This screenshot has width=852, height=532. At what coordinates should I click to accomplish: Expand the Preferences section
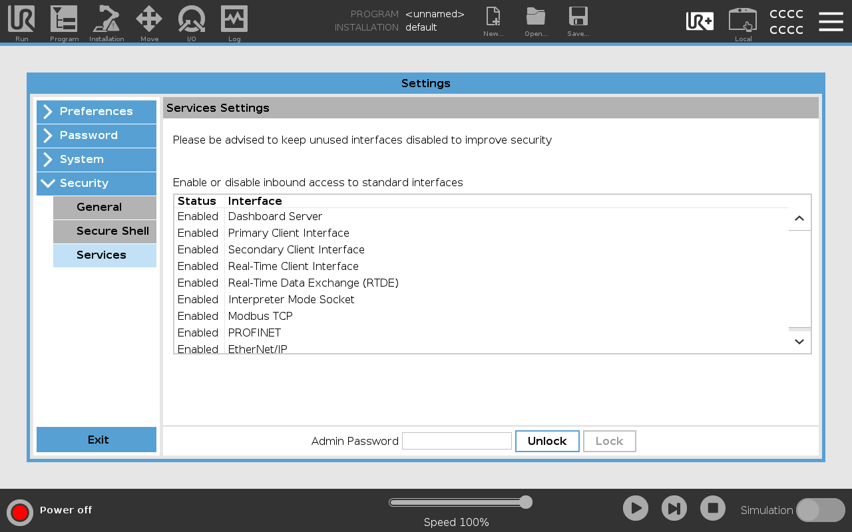coord(97,112)
